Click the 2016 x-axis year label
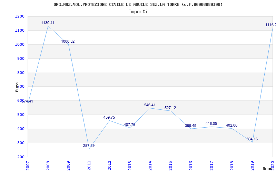The image size is (276, 172). (x=191, y=166)
